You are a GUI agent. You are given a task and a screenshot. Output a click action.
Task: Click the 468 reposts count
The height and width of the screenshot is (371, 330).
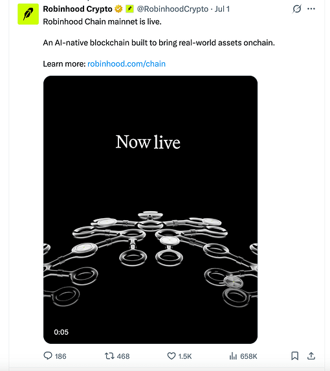123,356
